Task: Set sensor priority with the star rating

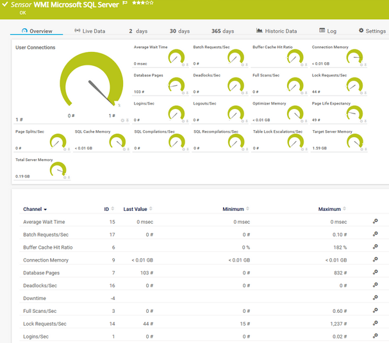Action: pos(143,3)
